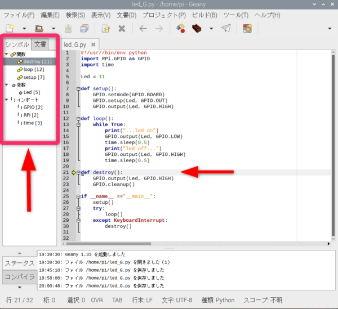
Task: Open toolbar overflow arrow at far right
Action: point(330,28)
